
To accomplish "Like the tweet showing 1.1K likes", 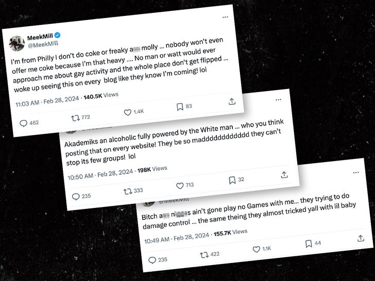I will click(256, 249).
